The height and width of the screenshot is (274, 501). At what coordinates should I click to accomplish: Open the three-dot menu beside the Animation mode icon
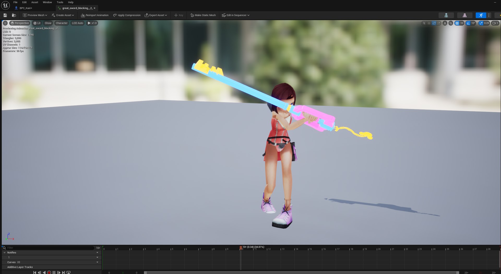tap(489, 15)
